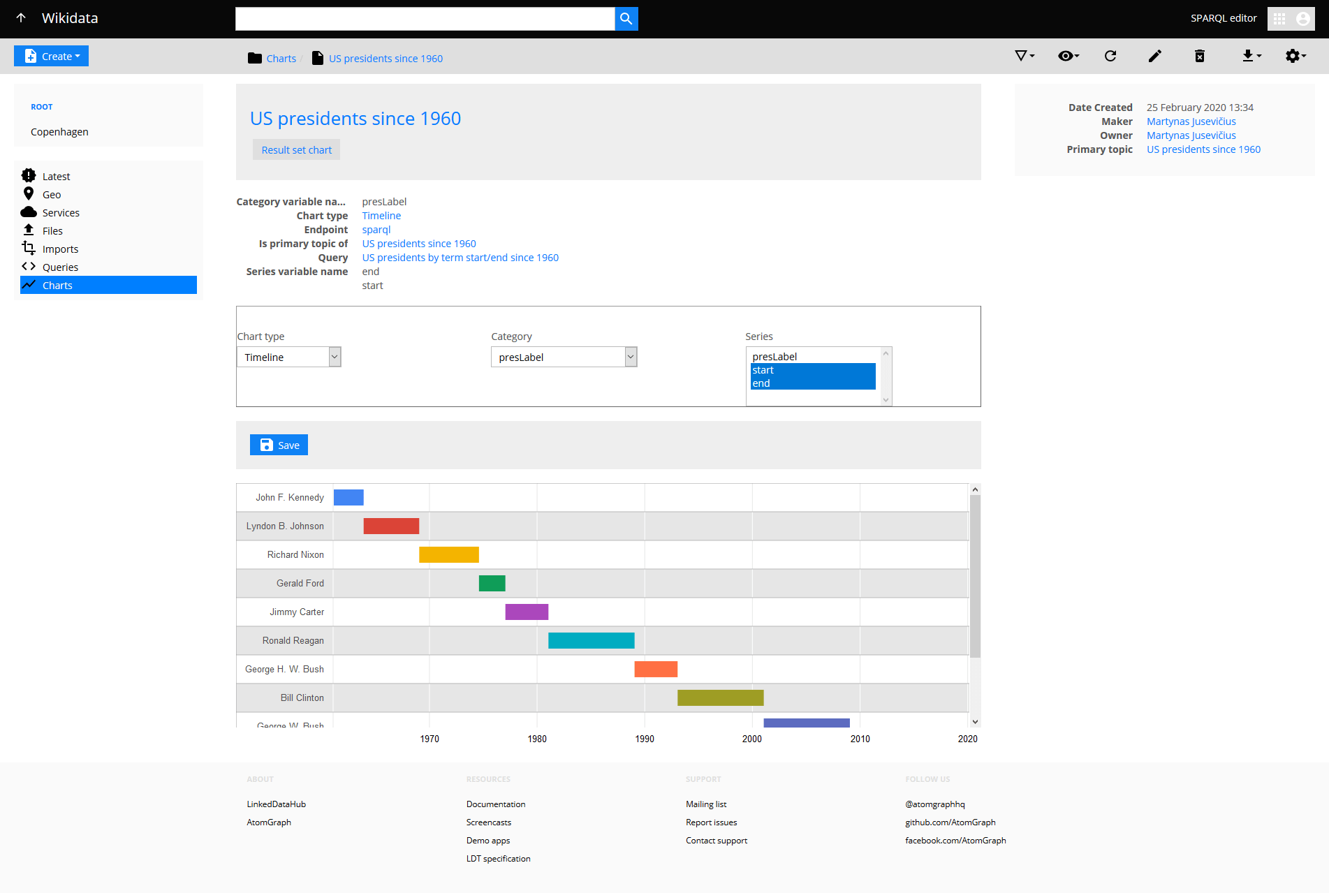
Task: Open Files in the sidebar
Action: pos(52,231)
